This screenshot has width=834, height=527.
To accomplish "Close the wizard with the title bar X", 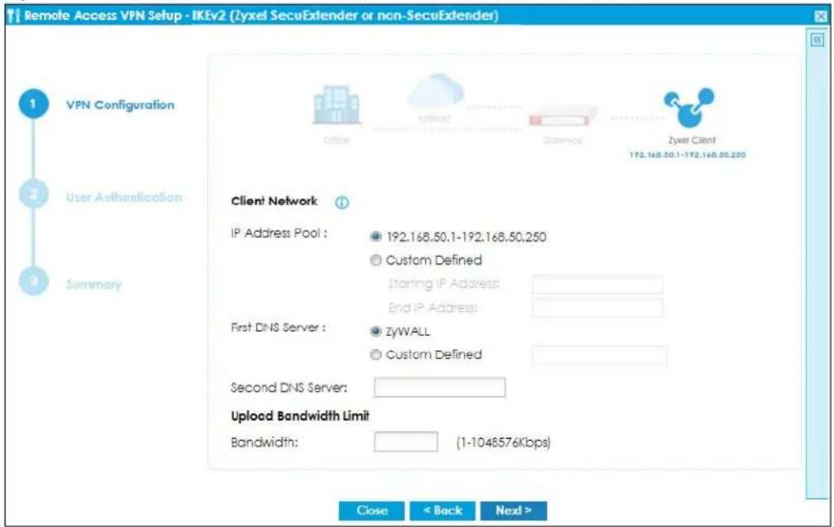I will (x=820, y=16).
